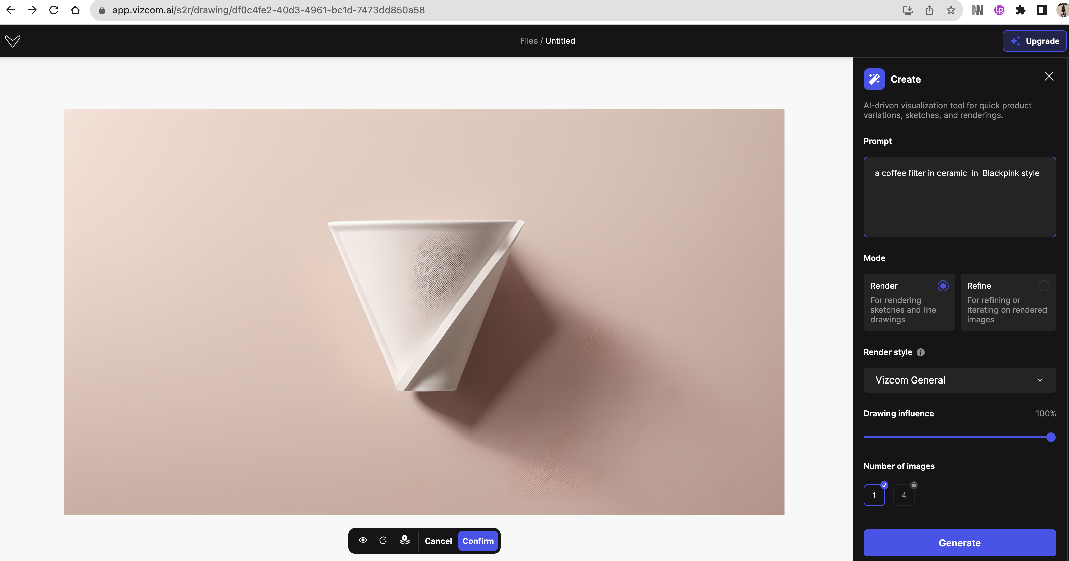Click the Drawing influence slider handle
This screenshot has width=1069, height=561.
1050,437
